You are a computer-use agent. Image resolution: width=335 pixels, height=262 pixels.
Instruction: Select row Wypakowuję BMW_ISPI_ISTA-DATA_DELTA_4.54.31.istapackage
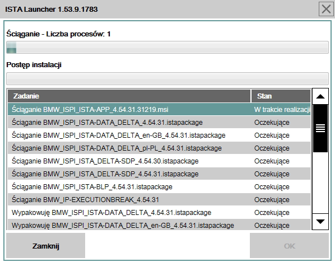(159, 213)
